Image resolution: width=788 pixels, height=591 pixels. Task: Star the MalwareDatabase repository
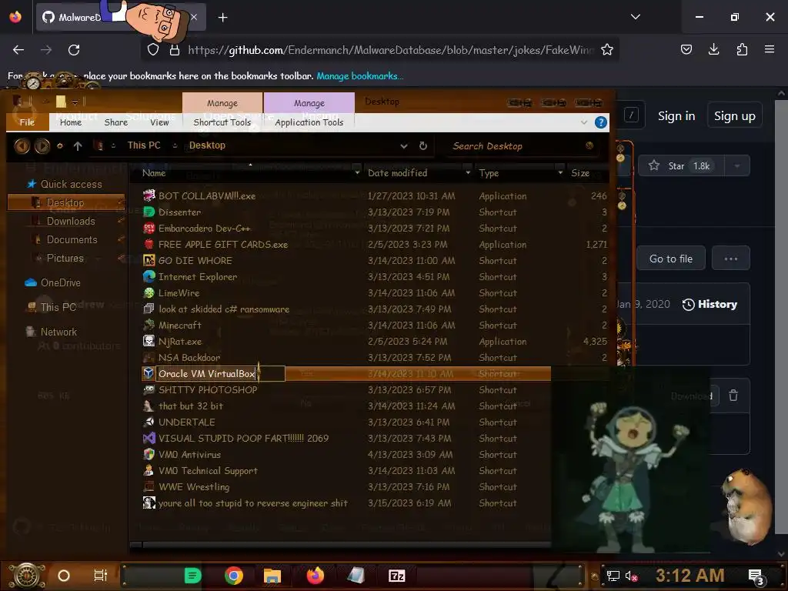click(x=681, y=166)
